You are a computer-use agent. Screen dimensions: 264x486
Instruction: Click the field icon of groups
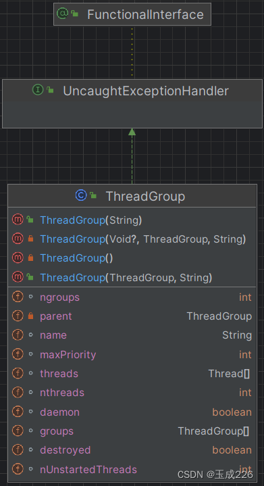click(x=18, y=431)
